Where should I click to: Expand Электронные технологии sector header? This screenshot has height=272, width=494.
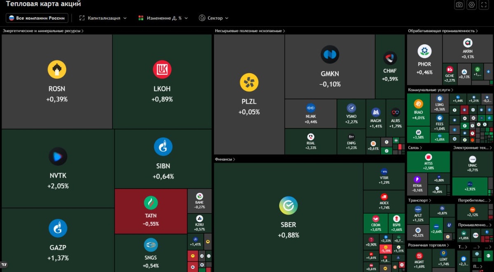(473, 148)
